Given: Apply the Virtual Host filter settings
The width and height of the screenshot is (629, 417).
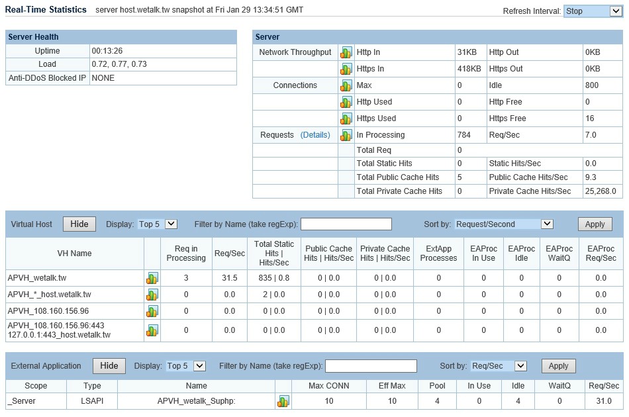Looking at the screenshot, I should [x=595, y=224].
